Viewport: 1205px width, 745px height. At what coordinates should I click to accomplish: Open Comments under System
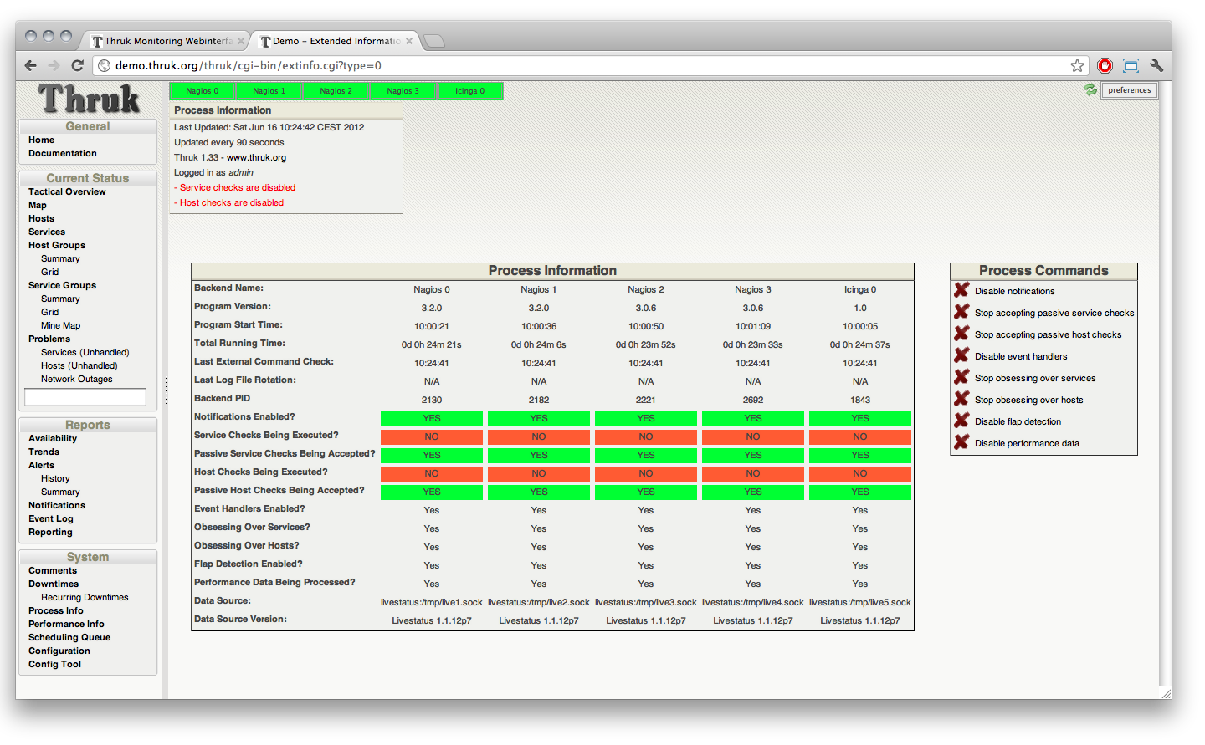[53, 570]
